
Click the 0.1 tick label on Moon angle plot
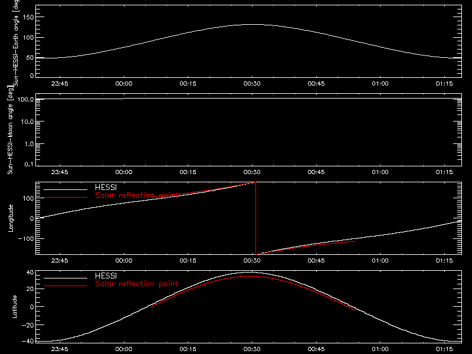coord(29,164)
